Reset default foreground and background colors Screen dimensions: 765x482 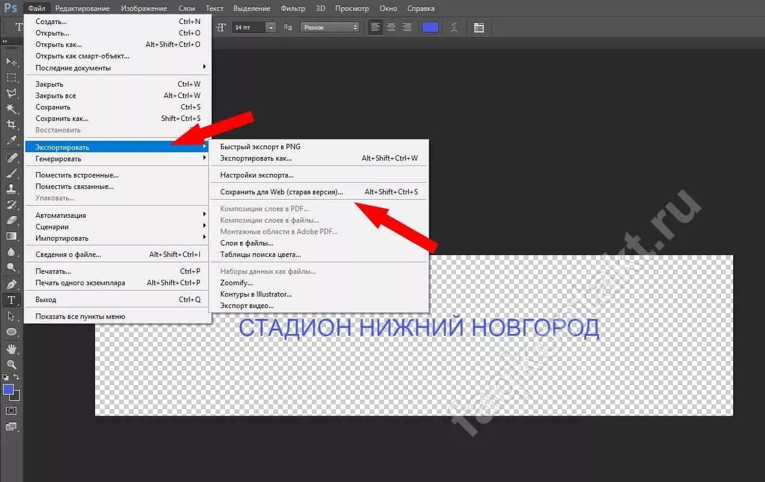click(x=5, y=377)
